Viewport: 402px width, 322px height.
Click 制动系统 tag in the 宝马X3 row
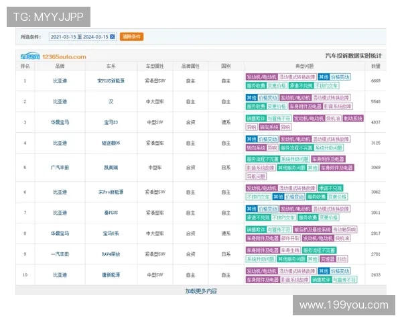click(353, 119)
